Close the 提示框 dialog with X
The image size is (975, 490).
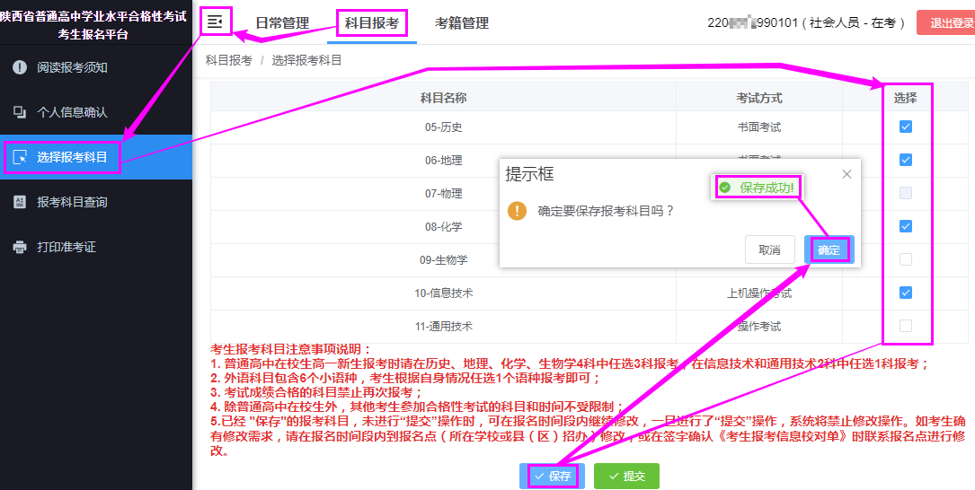tap(846, 174)
